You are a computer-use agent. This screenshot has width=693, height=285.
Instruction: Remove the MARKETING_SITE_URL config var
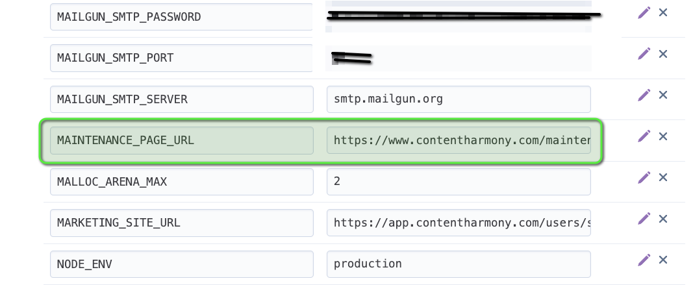[663, 219]
